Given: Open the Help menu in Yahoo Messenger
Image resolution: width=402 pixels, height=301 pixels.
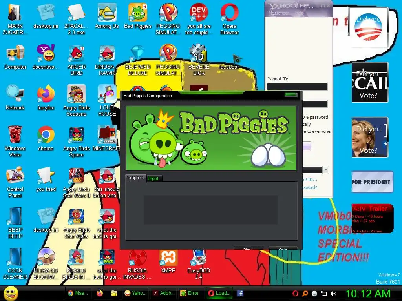Looking at the screenshot, I should coord(299,13).
